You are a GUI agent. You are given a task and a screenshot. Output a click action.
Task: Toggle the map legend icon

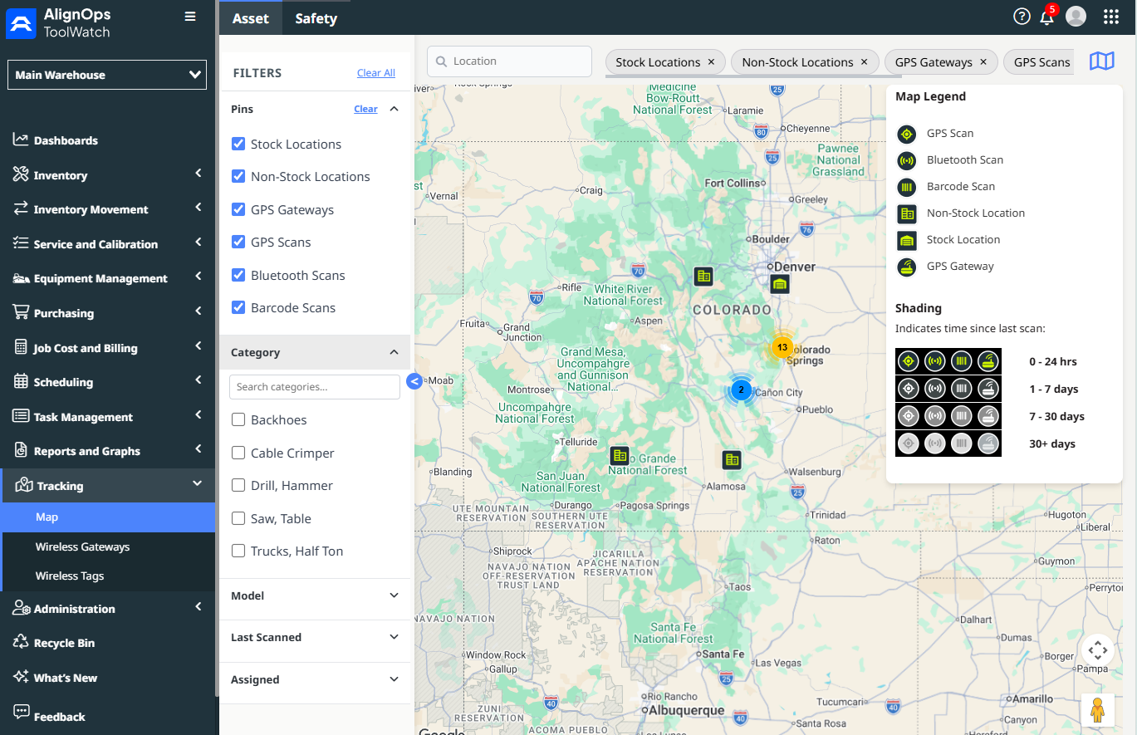pyautogui.click(x=1102, y=61)
